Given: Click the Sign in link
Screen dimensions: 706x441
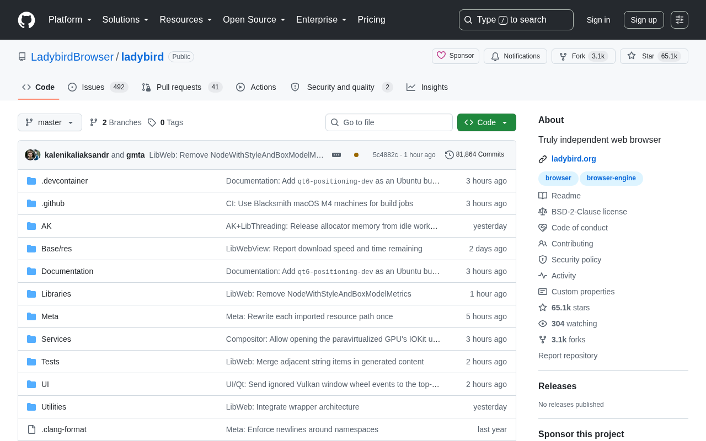Looking at the screenshot, I should 598,20.
